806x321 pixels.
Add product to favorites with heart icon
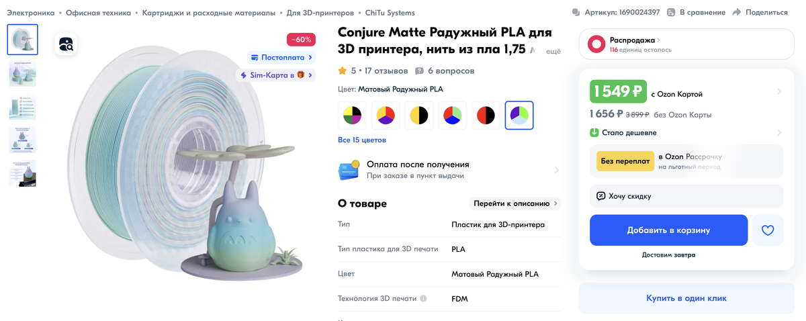(x=768, y=230)
